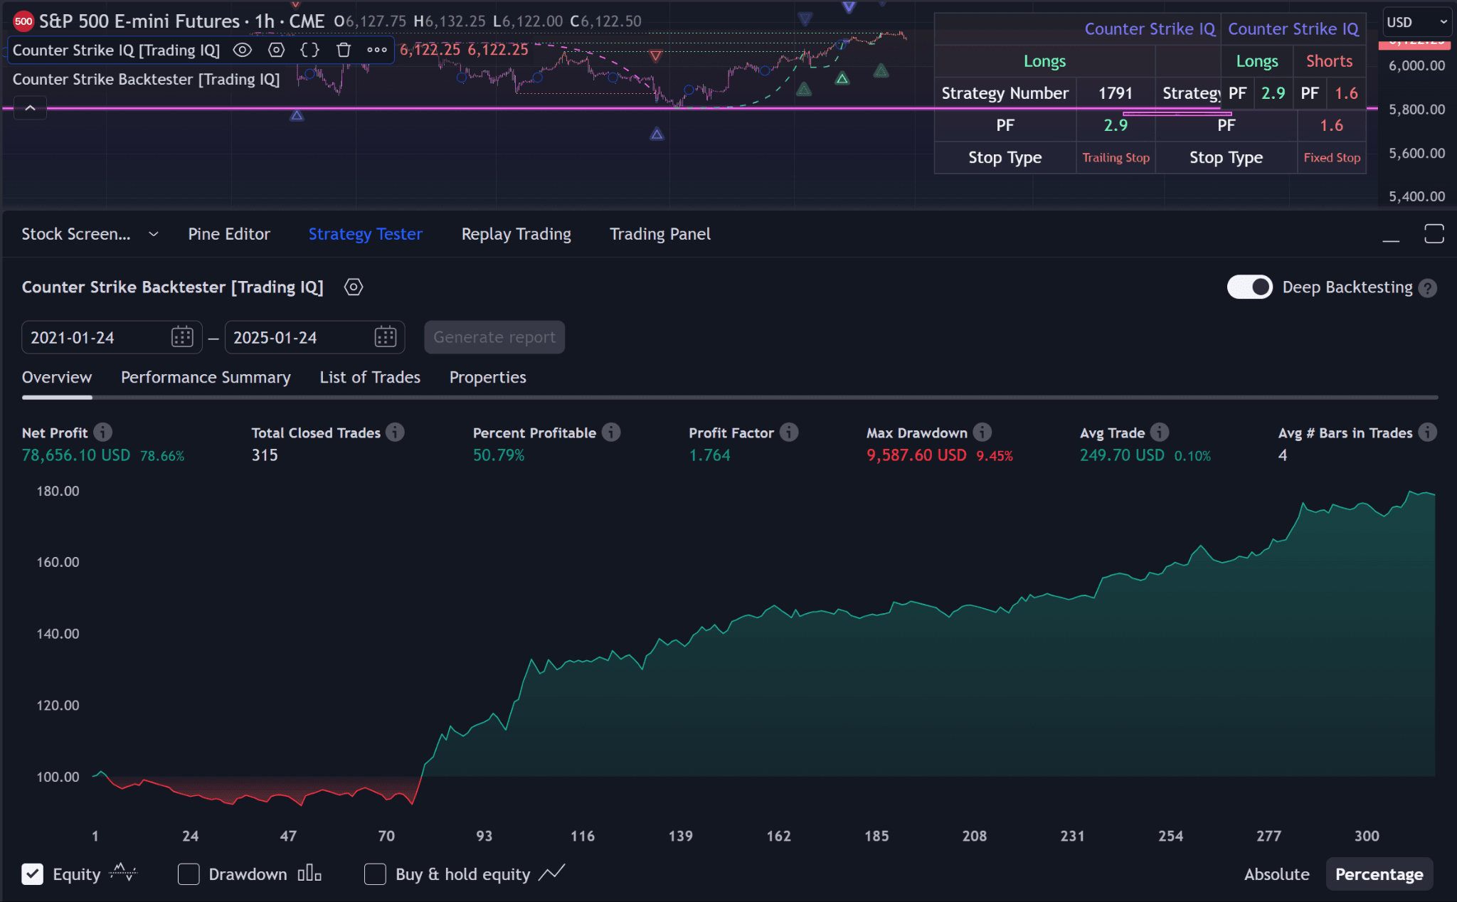The width and height of the screenshot is (1457, 902).
Task: Click the Buy & hold equity line icon
Action: point(551,872)
